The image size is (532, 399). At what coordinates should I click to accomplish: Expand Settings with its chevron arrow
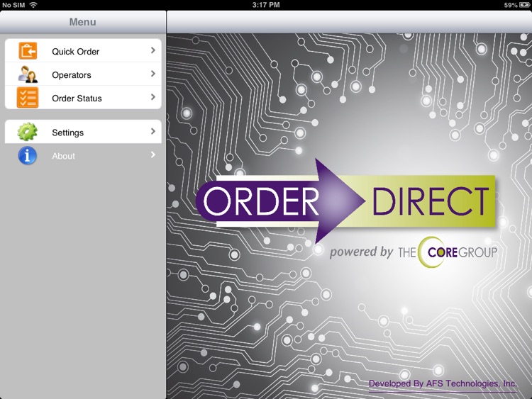[153, 132]
